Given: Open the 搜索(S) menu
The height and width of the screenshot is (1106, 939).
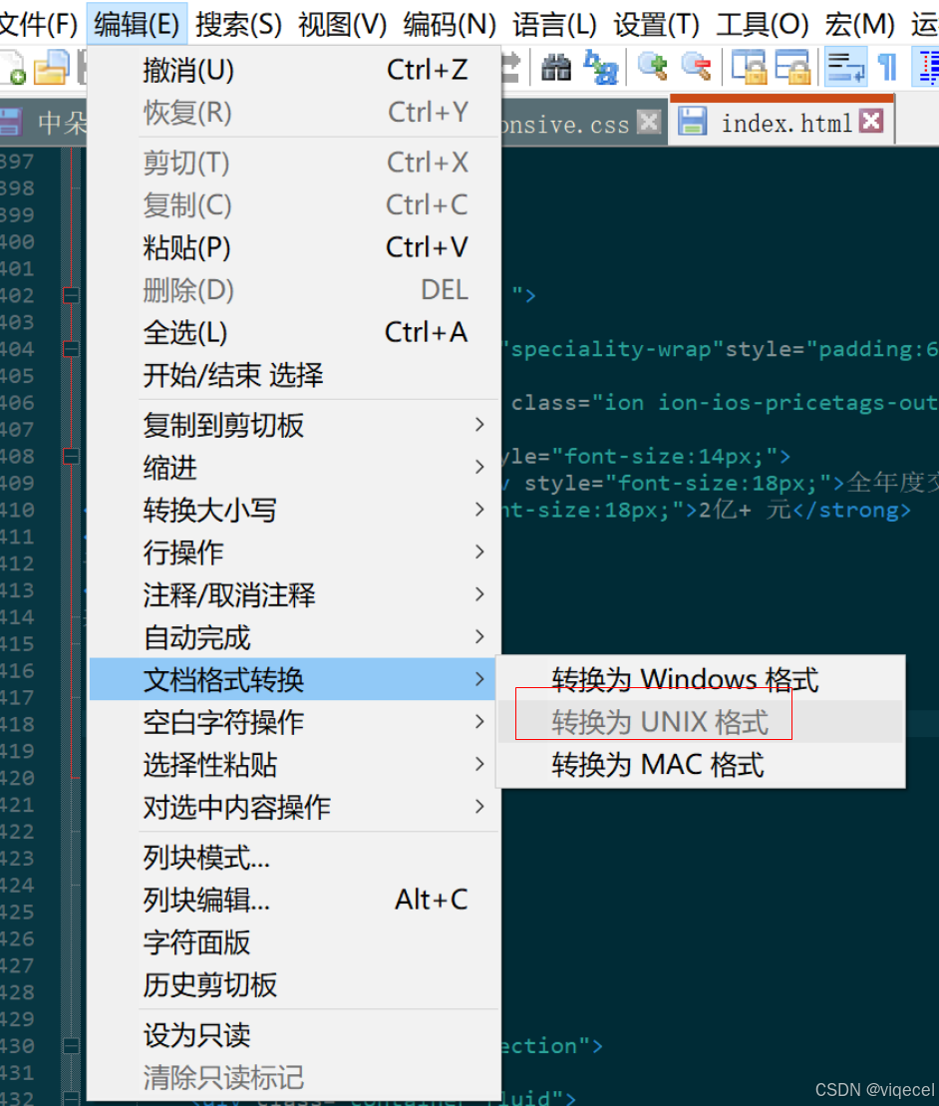Looking at the screenshot, I should coord(238,25).
